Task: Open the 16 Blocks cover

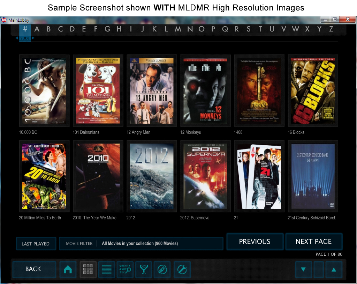Action: (x=313, y=90)
